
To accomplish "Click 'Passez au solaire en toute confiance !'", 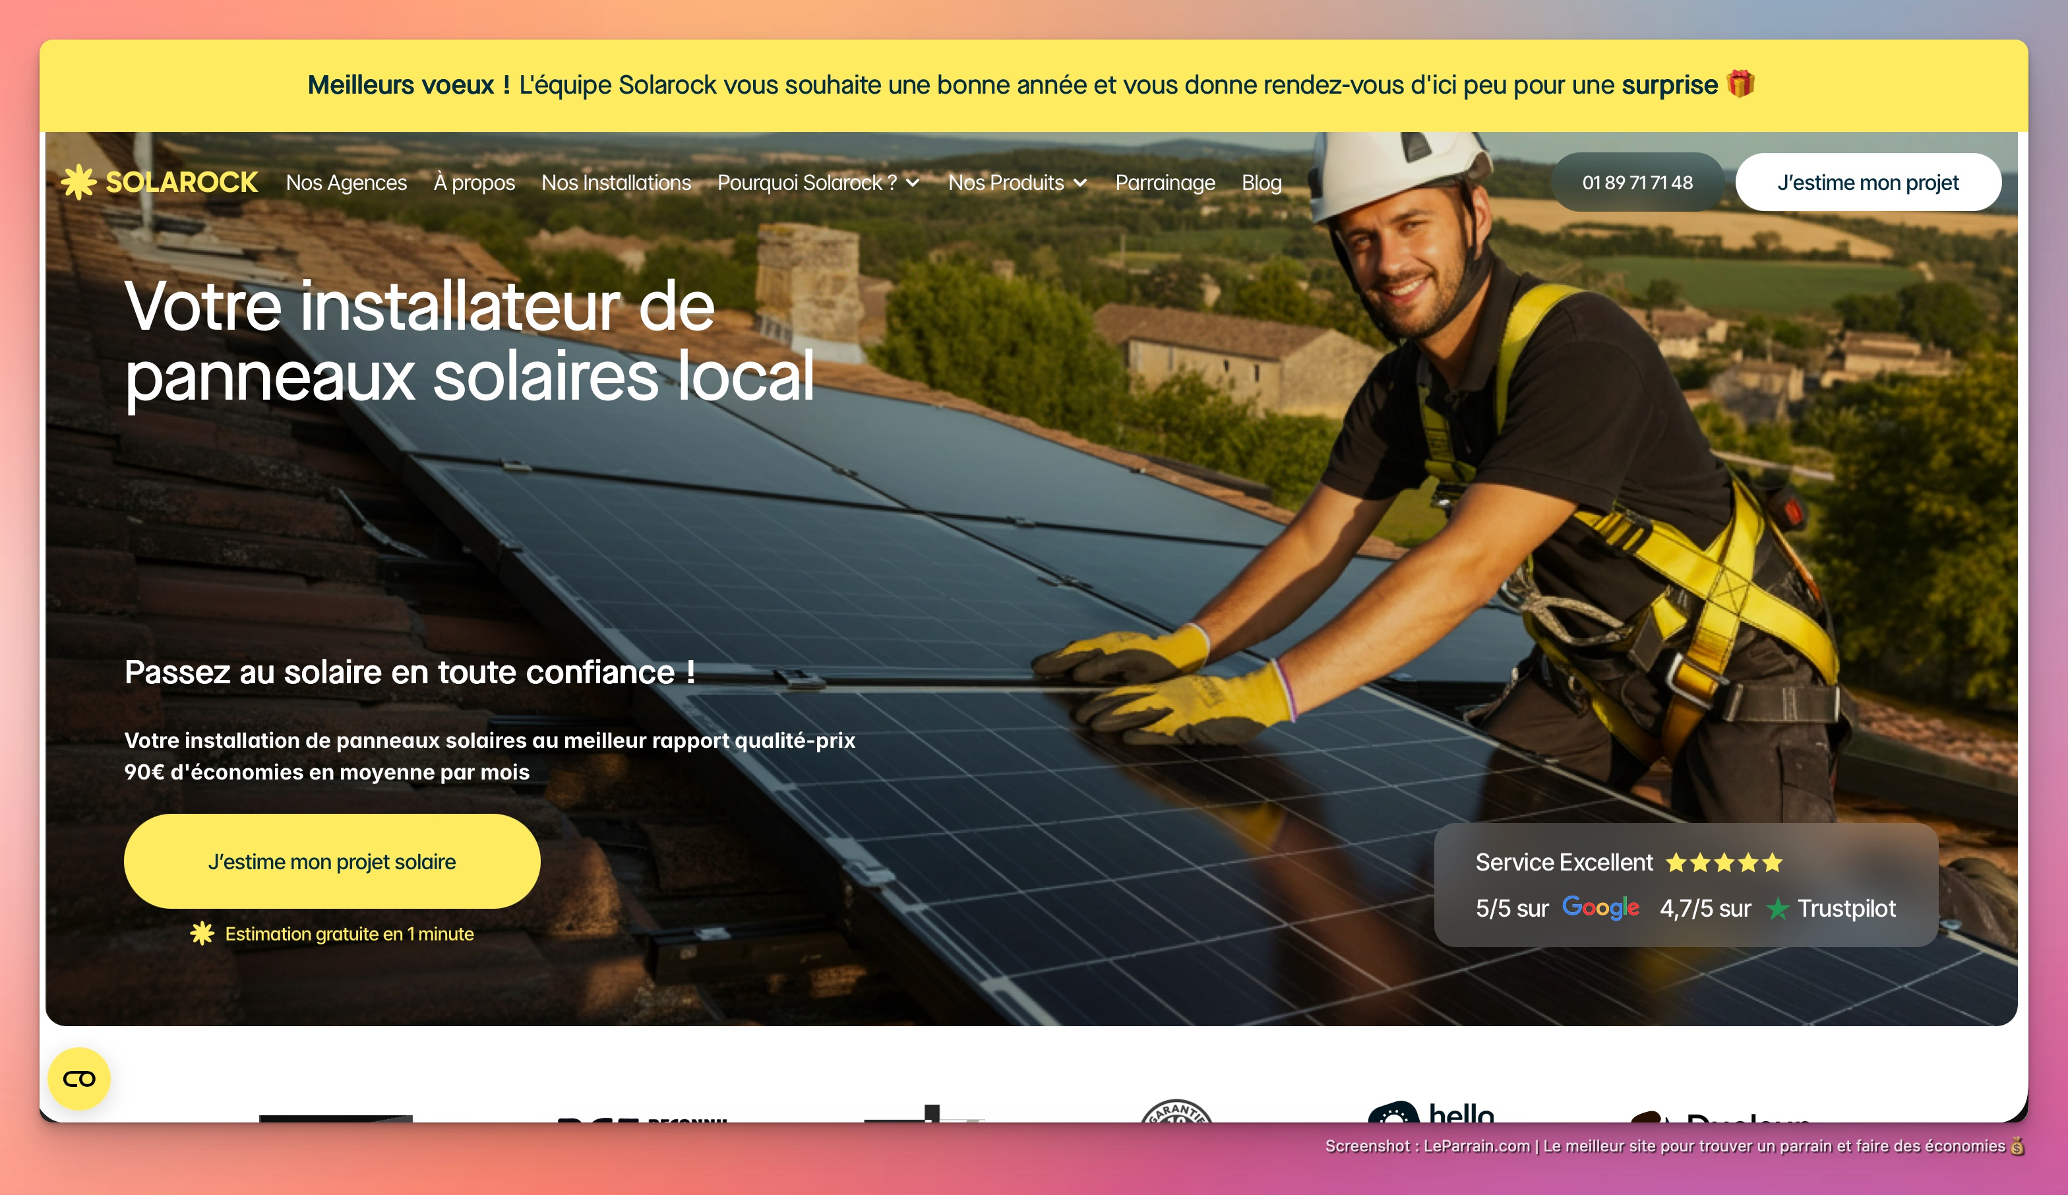I will (x=410, y=672).
